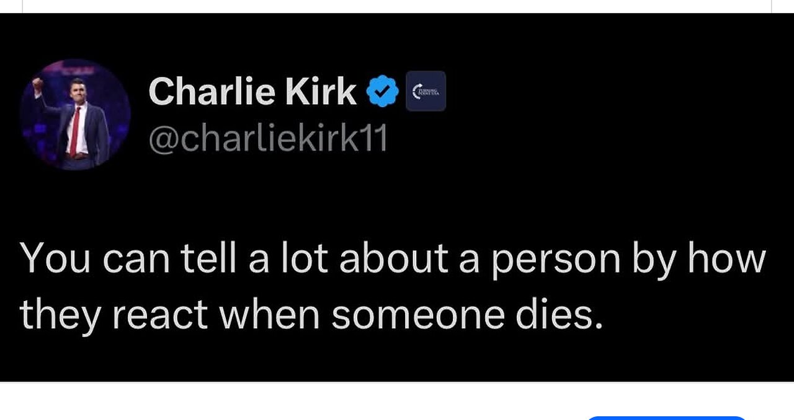Viewport: 794px width, 420px height.
Task: Click the partially visible blue button below the tweet
Action: pyautogui.click(x=666, y=418)
